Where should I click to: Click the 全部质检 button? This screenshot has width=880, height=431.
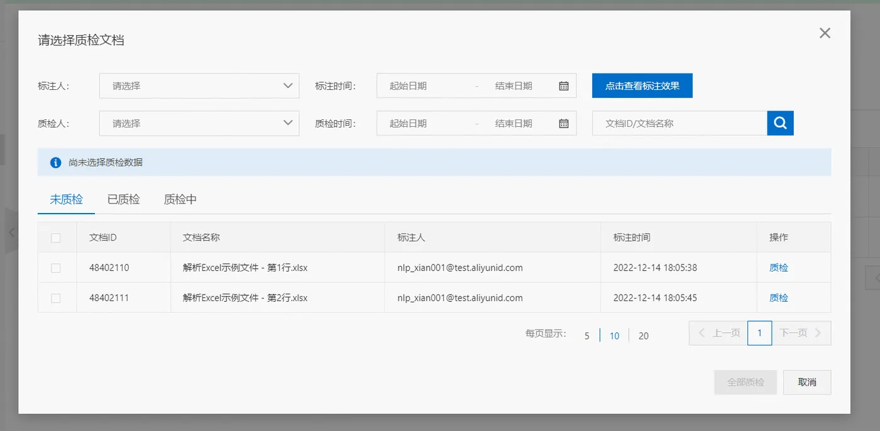click(745, 382)
